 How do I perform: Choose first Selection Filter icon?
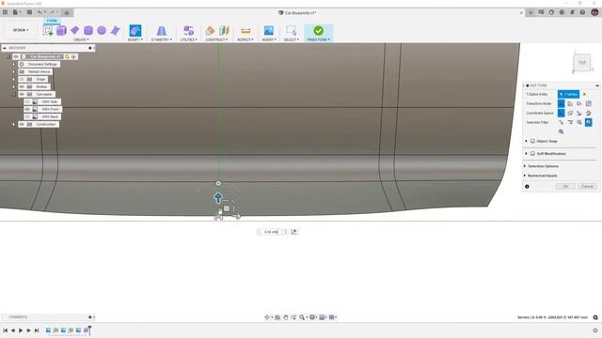562,122
